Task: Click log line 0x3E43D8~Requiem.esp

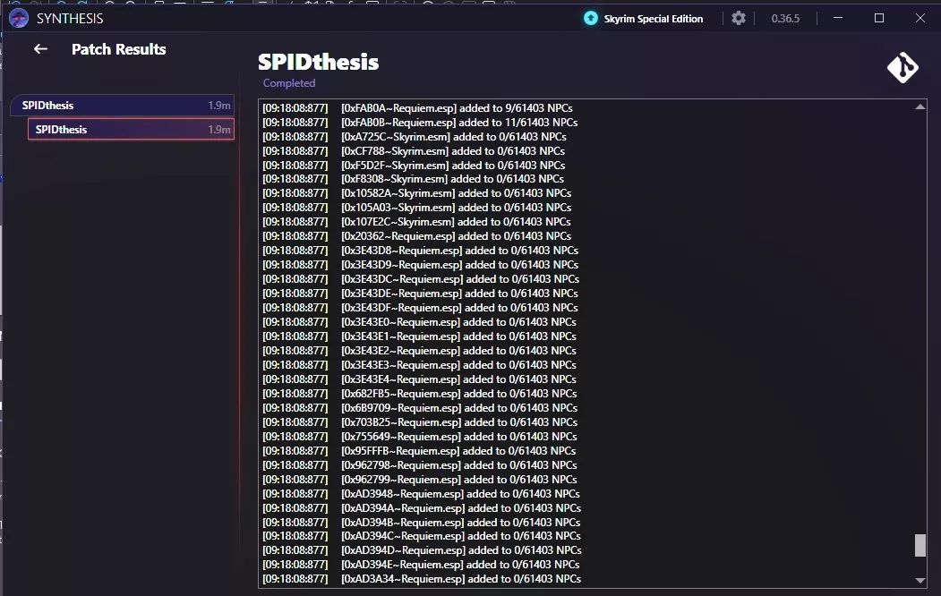Action: (x=421, y=251)
